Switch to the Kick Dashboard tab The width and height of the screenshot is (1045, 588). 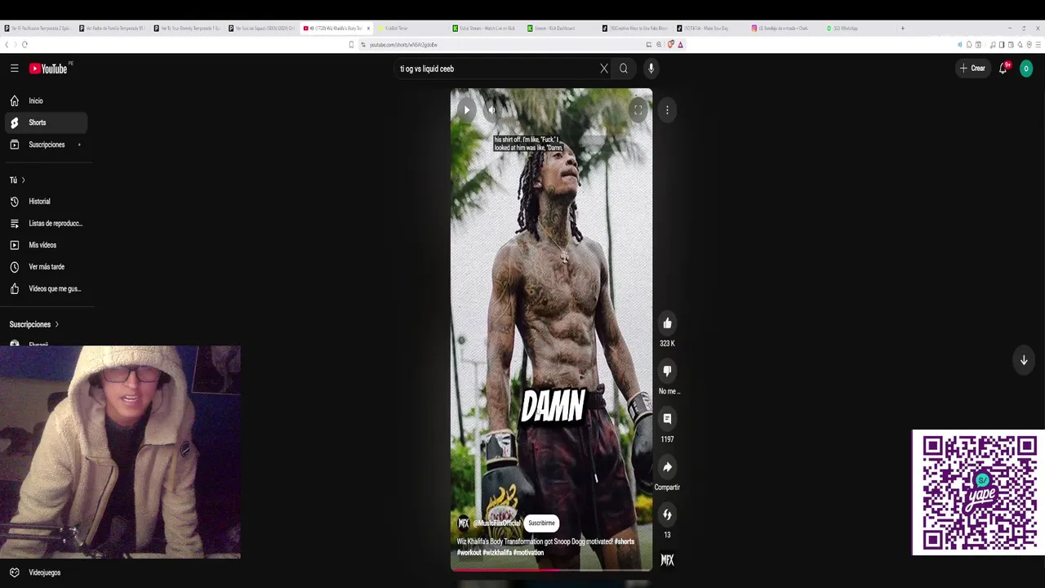[560, 28]
